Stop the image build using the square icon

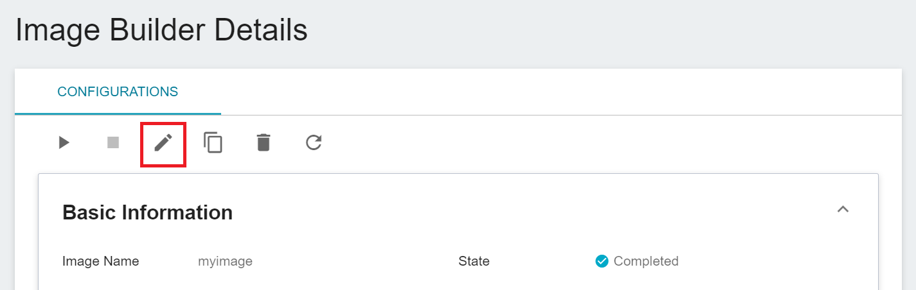pos(113,142)
